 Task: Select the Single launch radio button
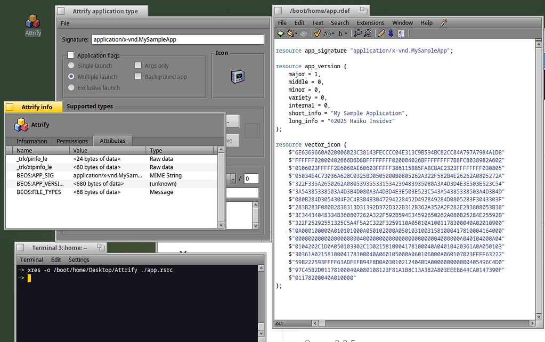point(71,66)
